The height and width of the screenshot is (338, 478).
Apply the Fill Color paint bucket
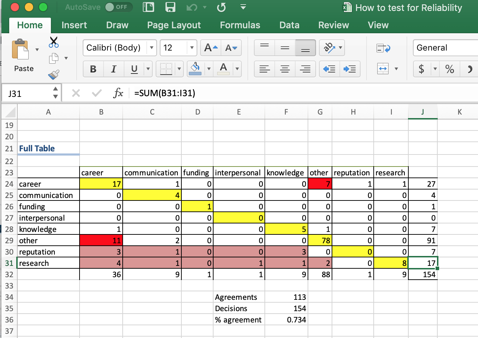pyautogui.click(x=195, y=68)
